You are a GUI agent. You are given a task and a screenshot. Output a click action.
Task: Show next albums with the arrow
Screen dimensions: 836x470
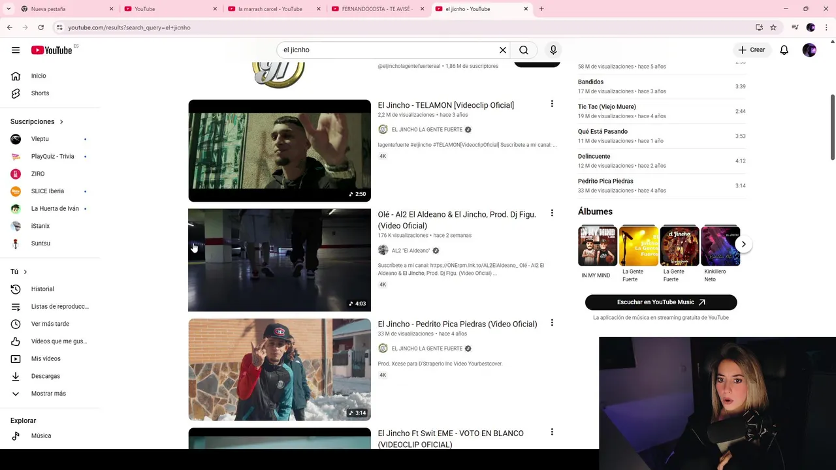click(743, 244)
